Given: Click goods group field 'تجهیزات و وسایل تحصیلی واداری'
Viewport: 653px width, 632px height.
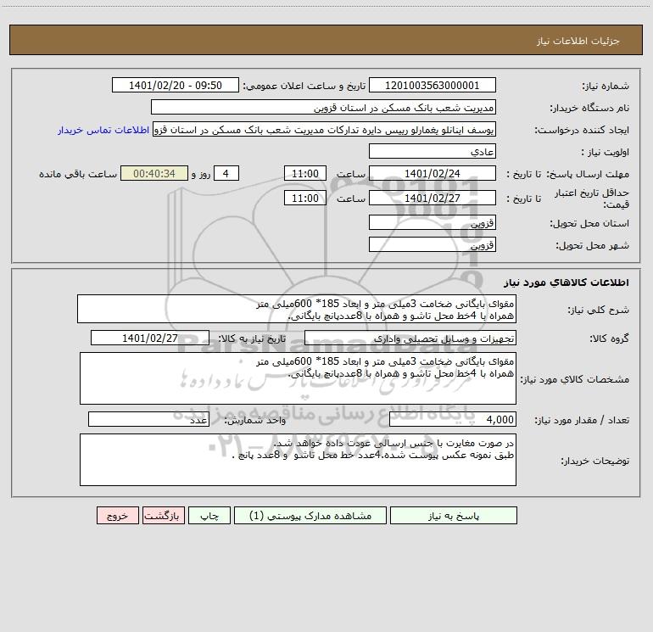Looking at the screenshot, I should tap(410, 338).
